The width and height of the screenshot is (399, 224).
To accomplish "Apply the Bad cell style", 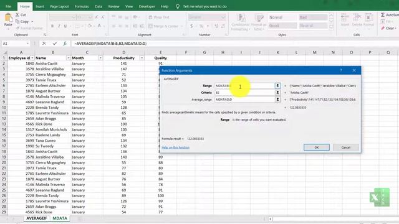I will pyautogui.click(x=313, y=17).
